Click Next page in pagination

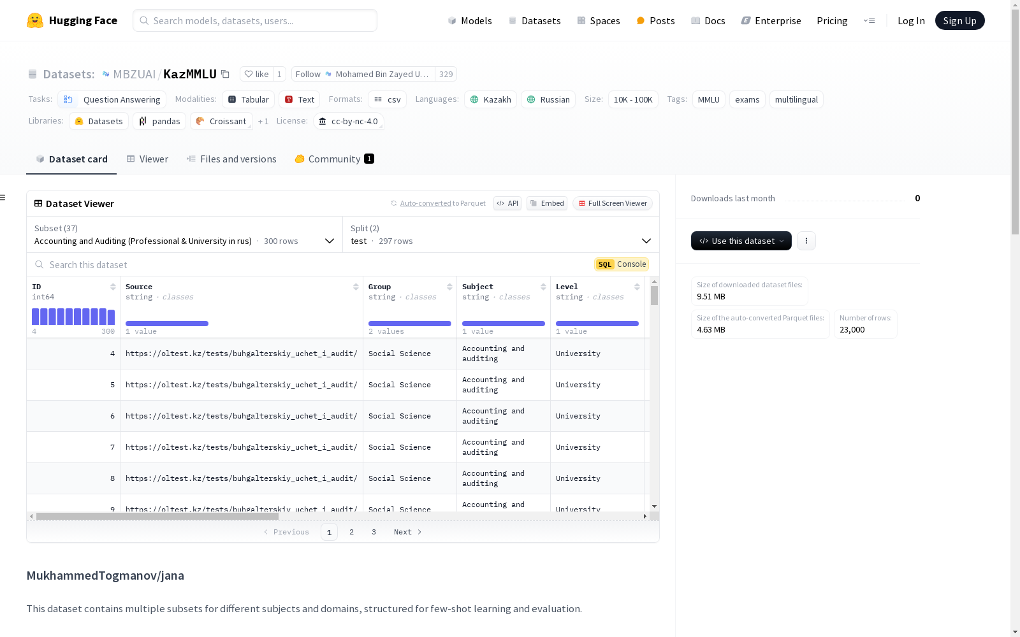pos(407,532)
